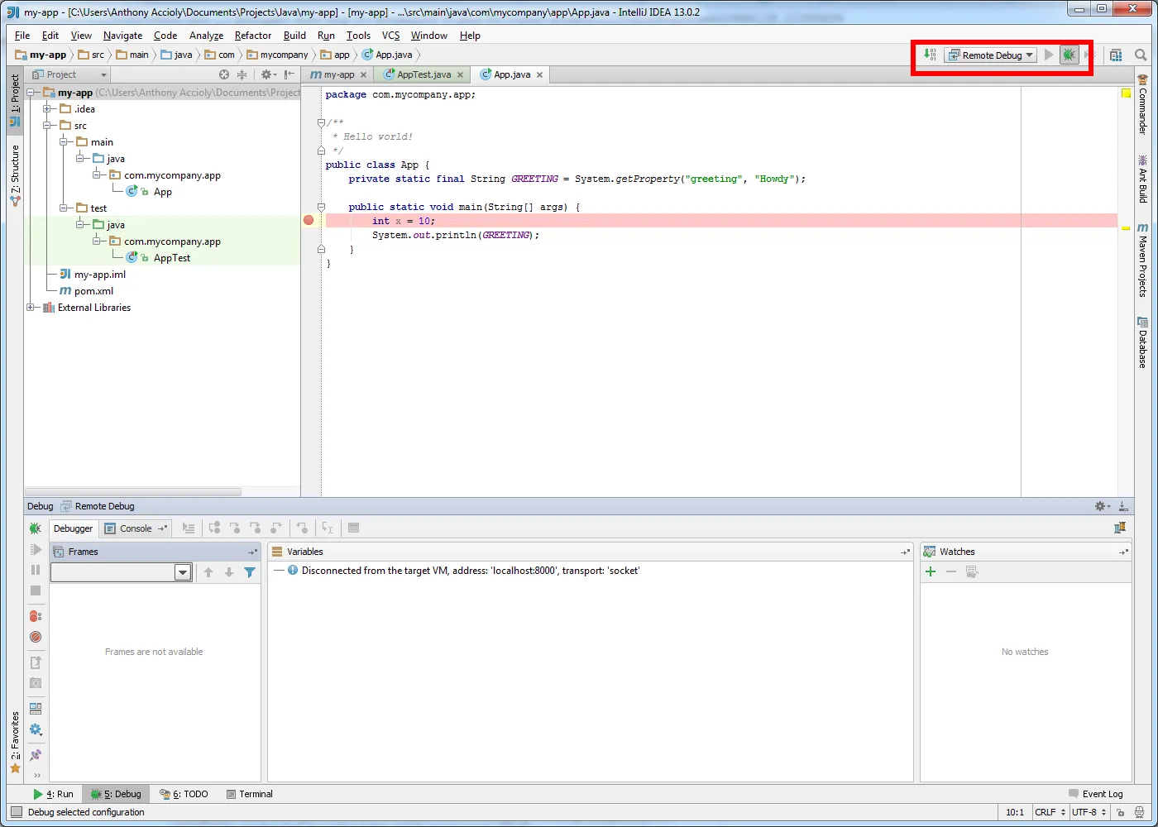Select my-app.iml in project tree
Image resolution: width=1158 pixels, height=827 pixels.
pyautogui.click(x=99, y=275)
